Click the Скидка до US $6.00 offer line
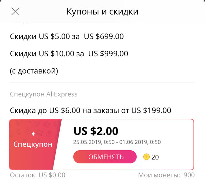 91,110
